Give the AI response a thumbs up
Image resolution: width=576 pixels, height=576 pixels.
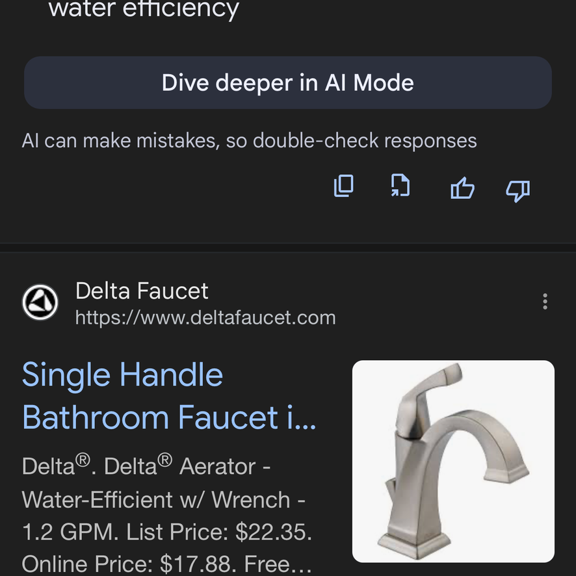pos(462,188)
